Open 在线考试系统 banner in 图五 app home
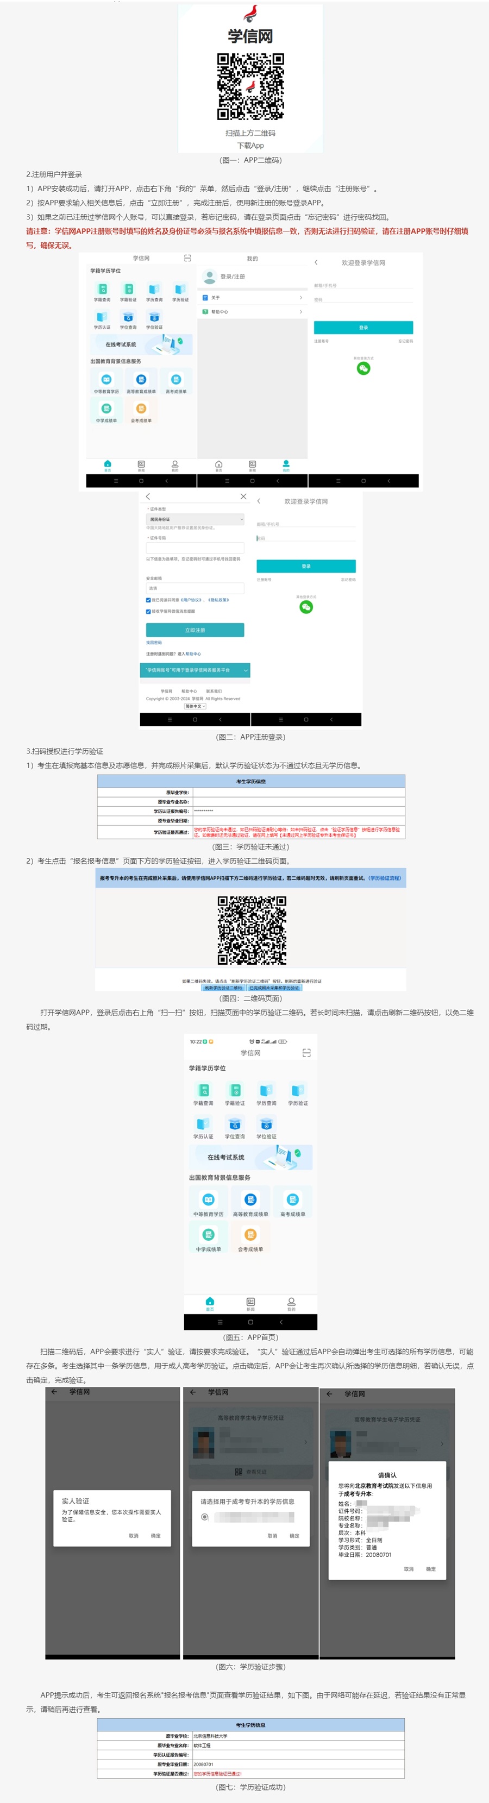The height and width of the screenshot is (1803, 489). point(250,1157)
